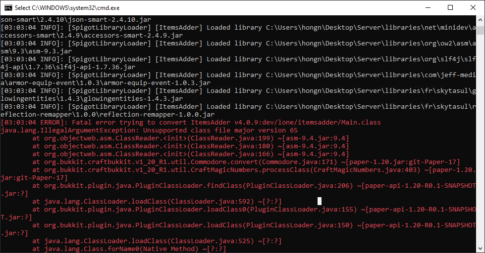The image size is (485, 253).
Task: Maximize the command prompt window
Action: (450, 8)
